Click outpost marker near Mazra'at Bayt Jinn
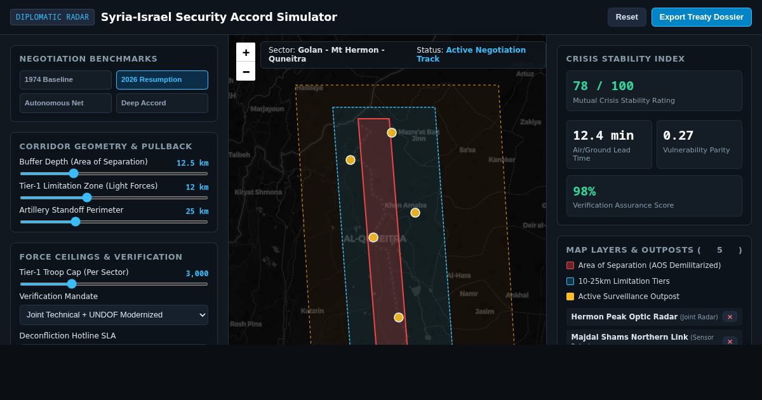762x400 pixels. (x=392, y=133)
